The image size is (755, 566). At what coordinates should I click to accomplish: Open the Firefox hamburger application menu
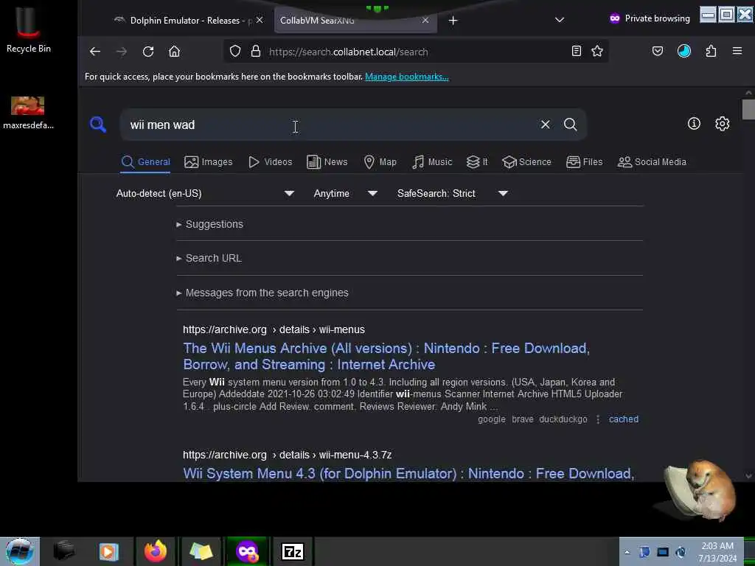[x=737, y=51]
